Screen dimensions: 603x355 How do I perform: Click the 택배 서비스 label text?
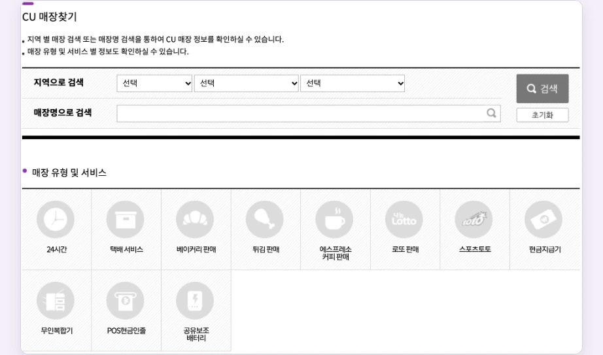point(126,249)
